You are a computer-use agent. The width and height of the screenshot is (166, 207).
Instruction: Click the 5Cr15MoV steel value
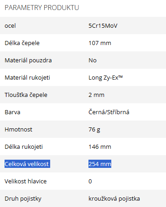coord(103,25)
